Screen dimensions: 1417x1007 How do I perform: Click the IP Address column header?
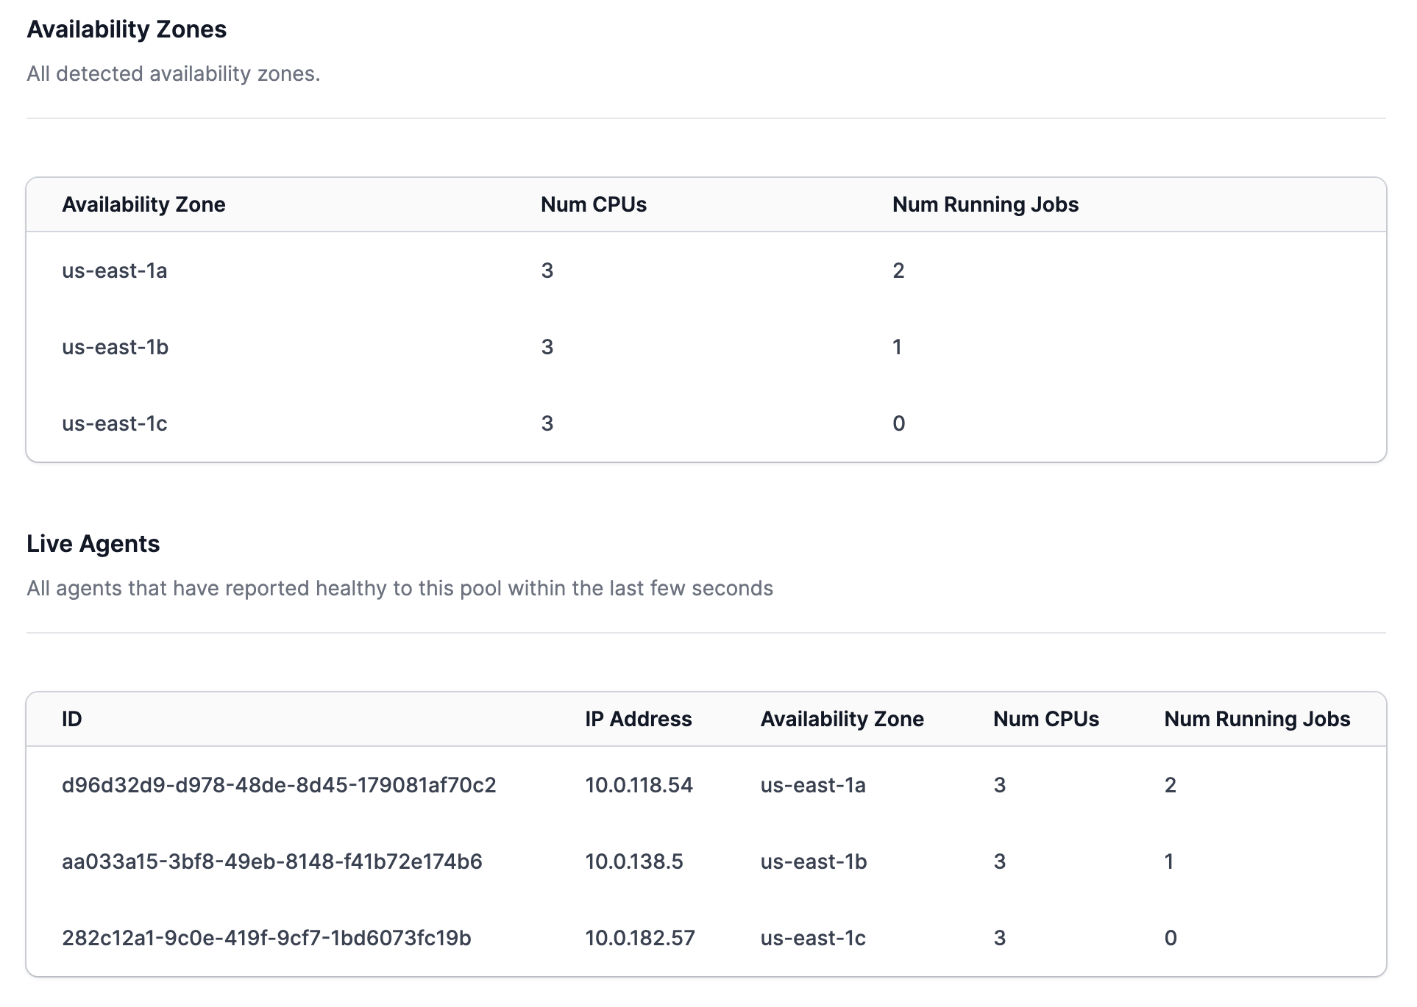pyautogui.click(x=638, y=719)
